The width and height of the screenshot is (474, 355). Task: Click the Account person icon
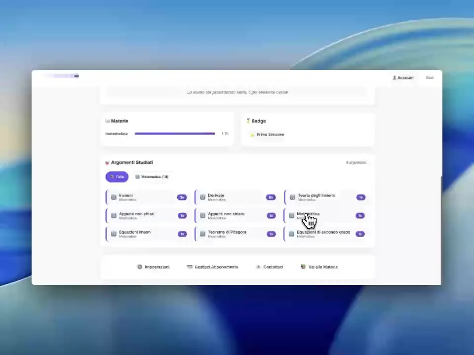pyautogui.click(x=395, y=77)
